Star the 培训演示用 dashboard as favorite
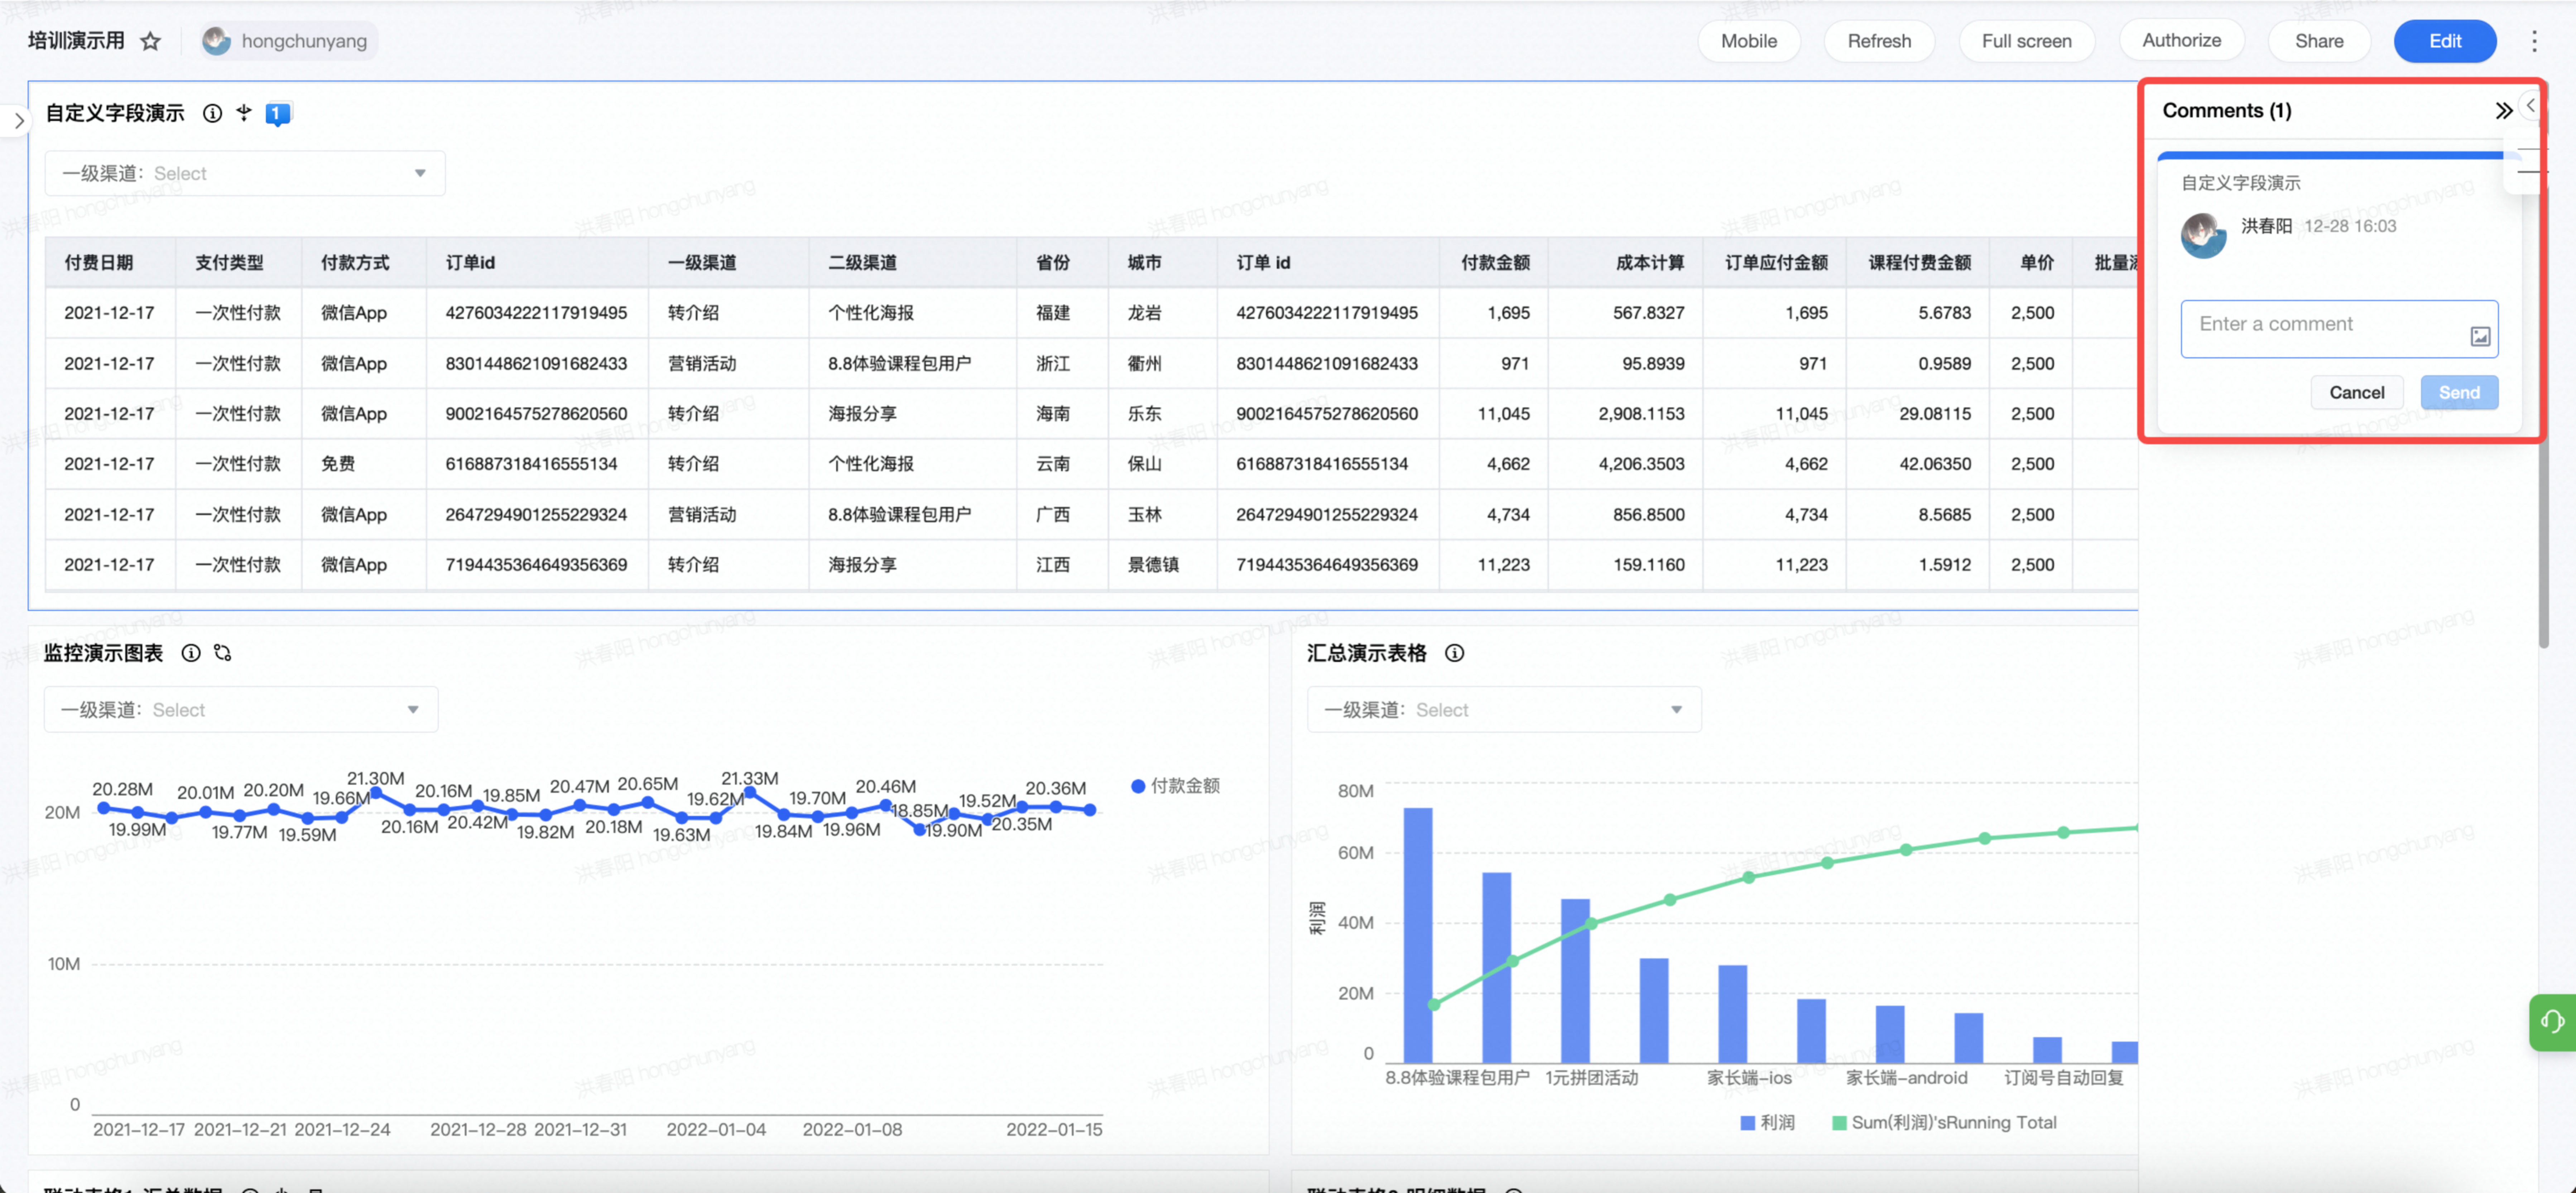The width and height of the screenshot is (2576, 1193). point(150,41)
